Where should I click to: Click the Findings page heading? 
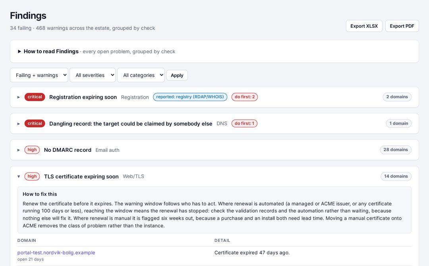[x=28, y=15]
